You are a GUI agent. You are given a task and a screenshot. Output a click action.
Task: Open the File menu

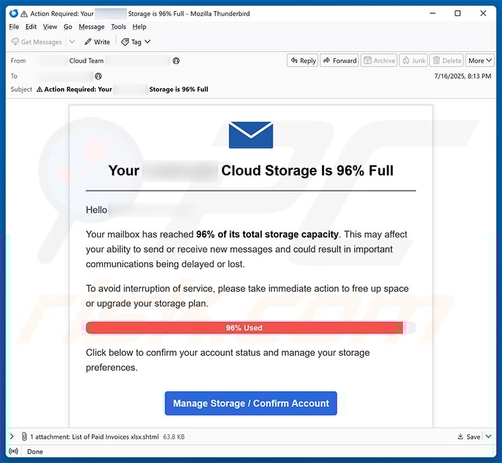click(x=14, y=27)
